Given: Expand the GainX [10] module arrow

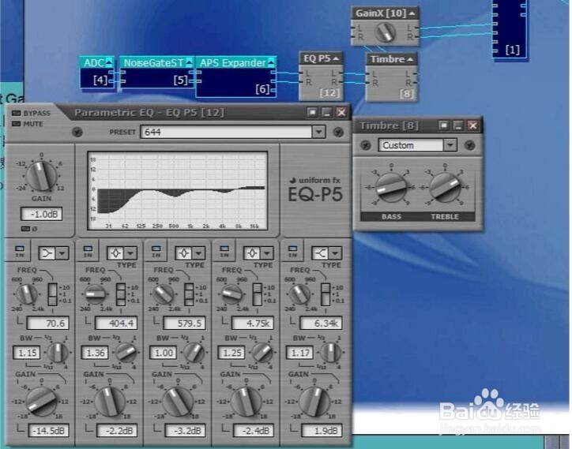Looking at the screenshot, I should (x=412, y=13).
